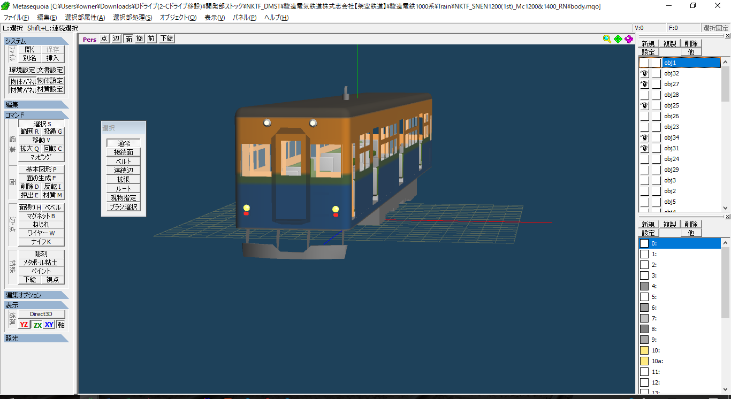Image resolution: width=731 pixels, height=399 pixels.
Task: Toggle 簡 simple display in viewport
Action: [140, 39]
